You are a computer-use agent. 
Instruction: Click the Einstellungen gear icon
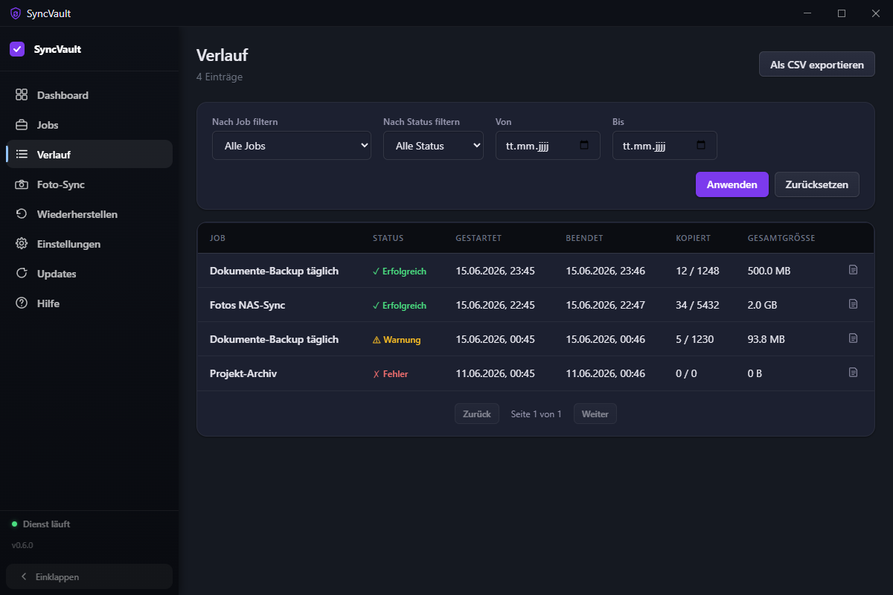pos(22,244)
